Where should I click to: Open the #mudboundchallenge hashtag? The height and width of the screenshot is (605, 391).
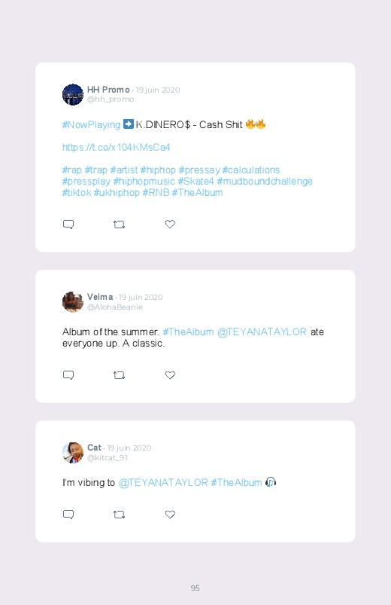tap(265, 182)
